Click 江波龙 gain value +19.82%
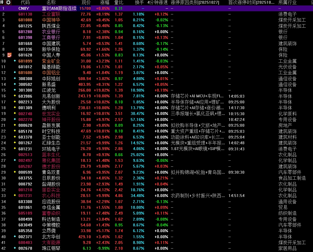The image size is (313, 252). click(102, 90)
